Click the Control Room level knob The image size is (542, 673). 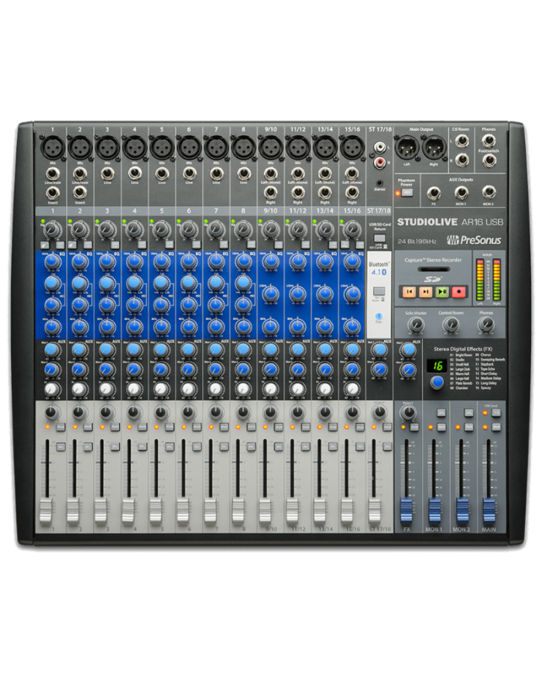coord(450,325)
